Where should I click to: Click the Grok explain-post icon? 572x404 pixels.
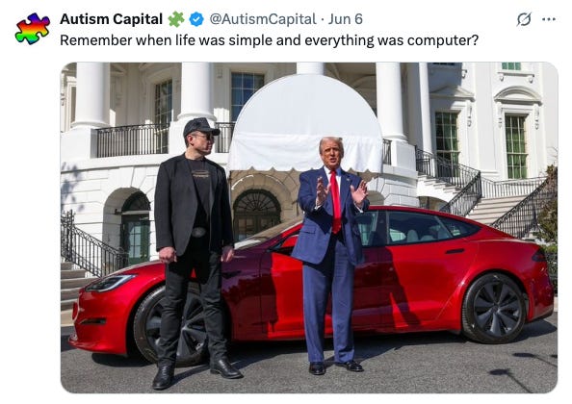pos(524,19)
